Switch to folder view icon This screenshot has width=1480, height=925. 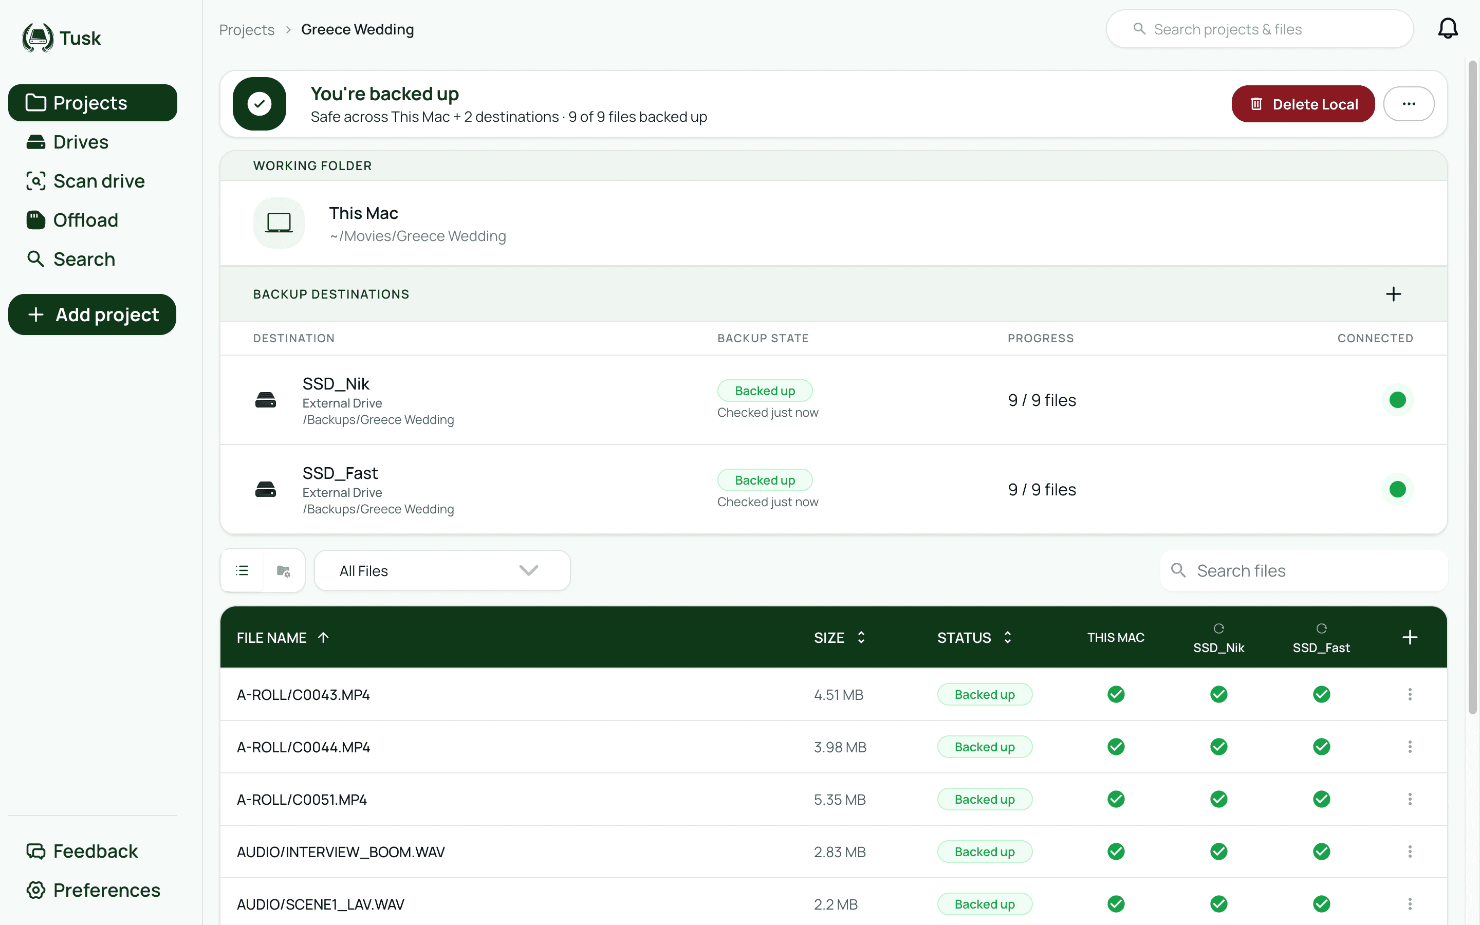click(x=283, y=571)
